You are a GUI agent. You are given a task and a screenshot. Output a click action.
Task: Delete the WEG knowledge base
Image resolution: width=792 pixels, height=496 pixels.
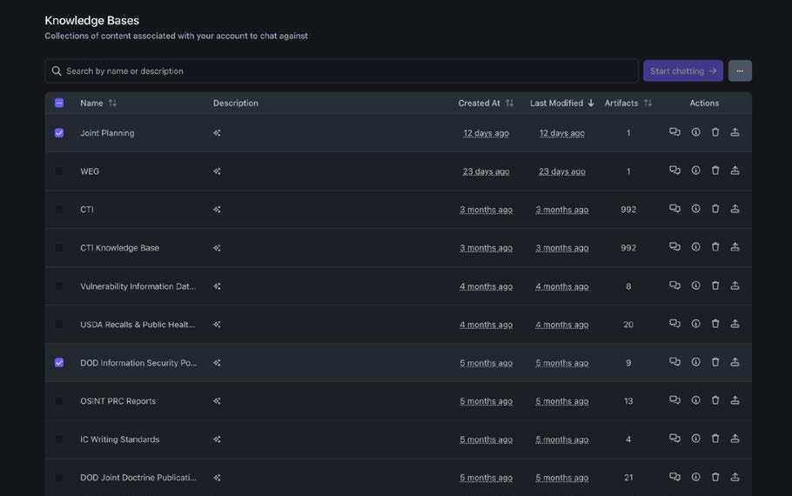coord(715,171)
